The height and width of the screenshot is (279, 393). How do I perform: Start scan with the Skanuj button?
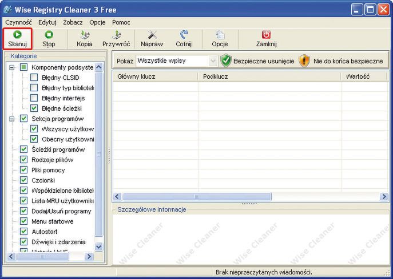(17, 39)
